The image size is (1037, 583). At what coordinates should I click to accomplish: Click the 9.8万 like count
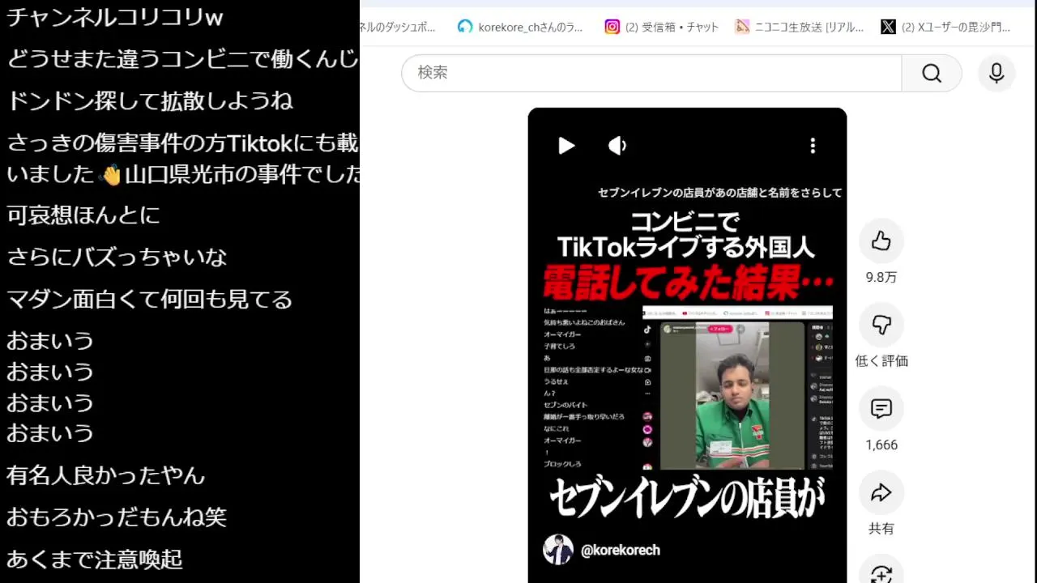pyautogui.click(x=881, y=277)
